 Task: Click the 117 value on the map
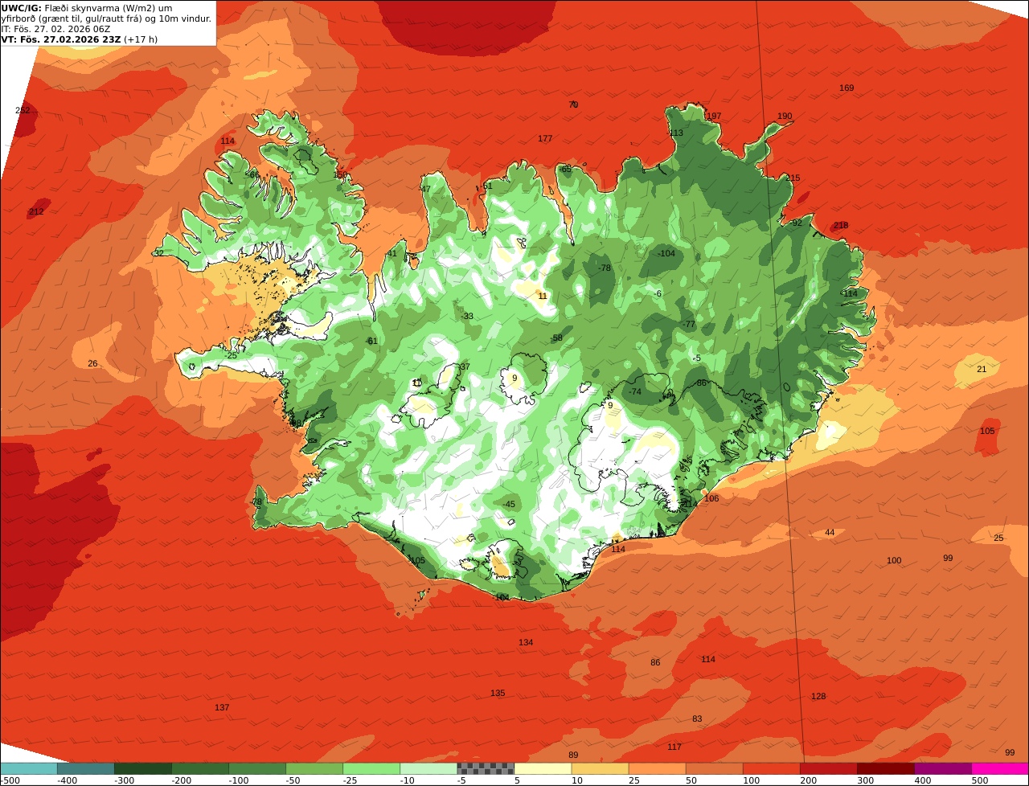[674, 747]
